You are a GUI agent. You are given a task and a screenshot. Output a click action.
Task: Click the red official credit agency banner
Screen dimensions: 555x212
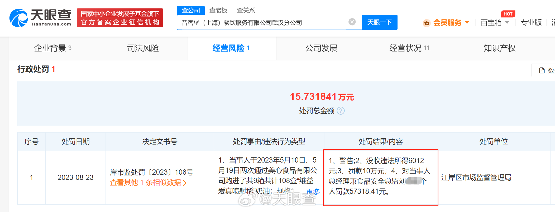(x=120, y=18)
